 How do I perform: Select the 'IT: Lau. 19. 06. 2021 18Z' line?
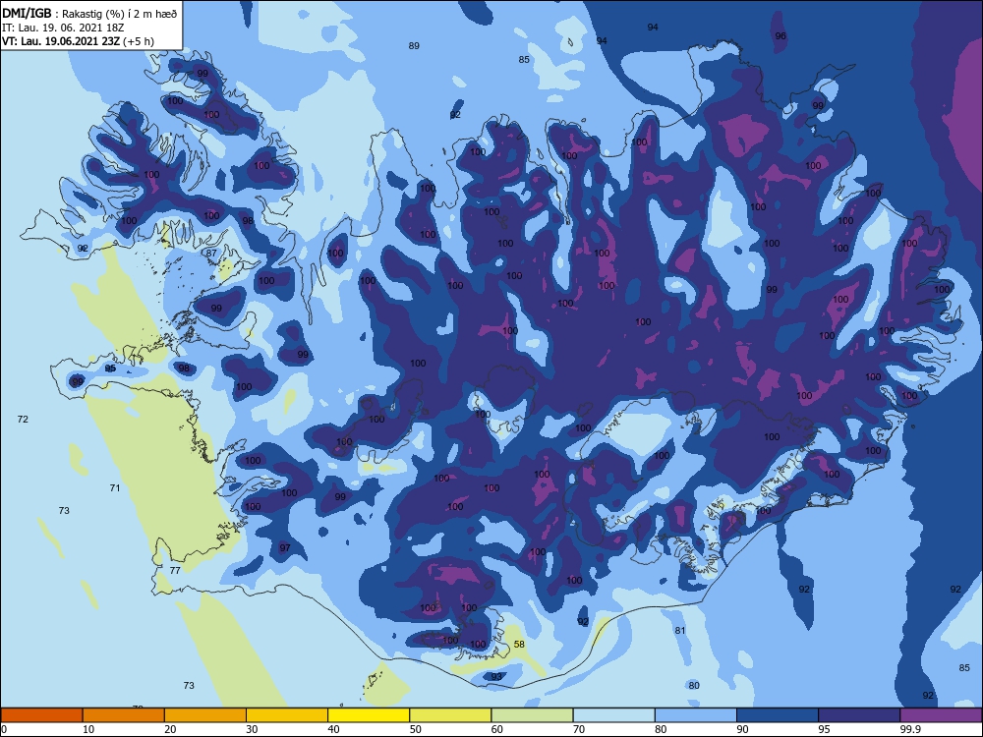click(63, 28)
